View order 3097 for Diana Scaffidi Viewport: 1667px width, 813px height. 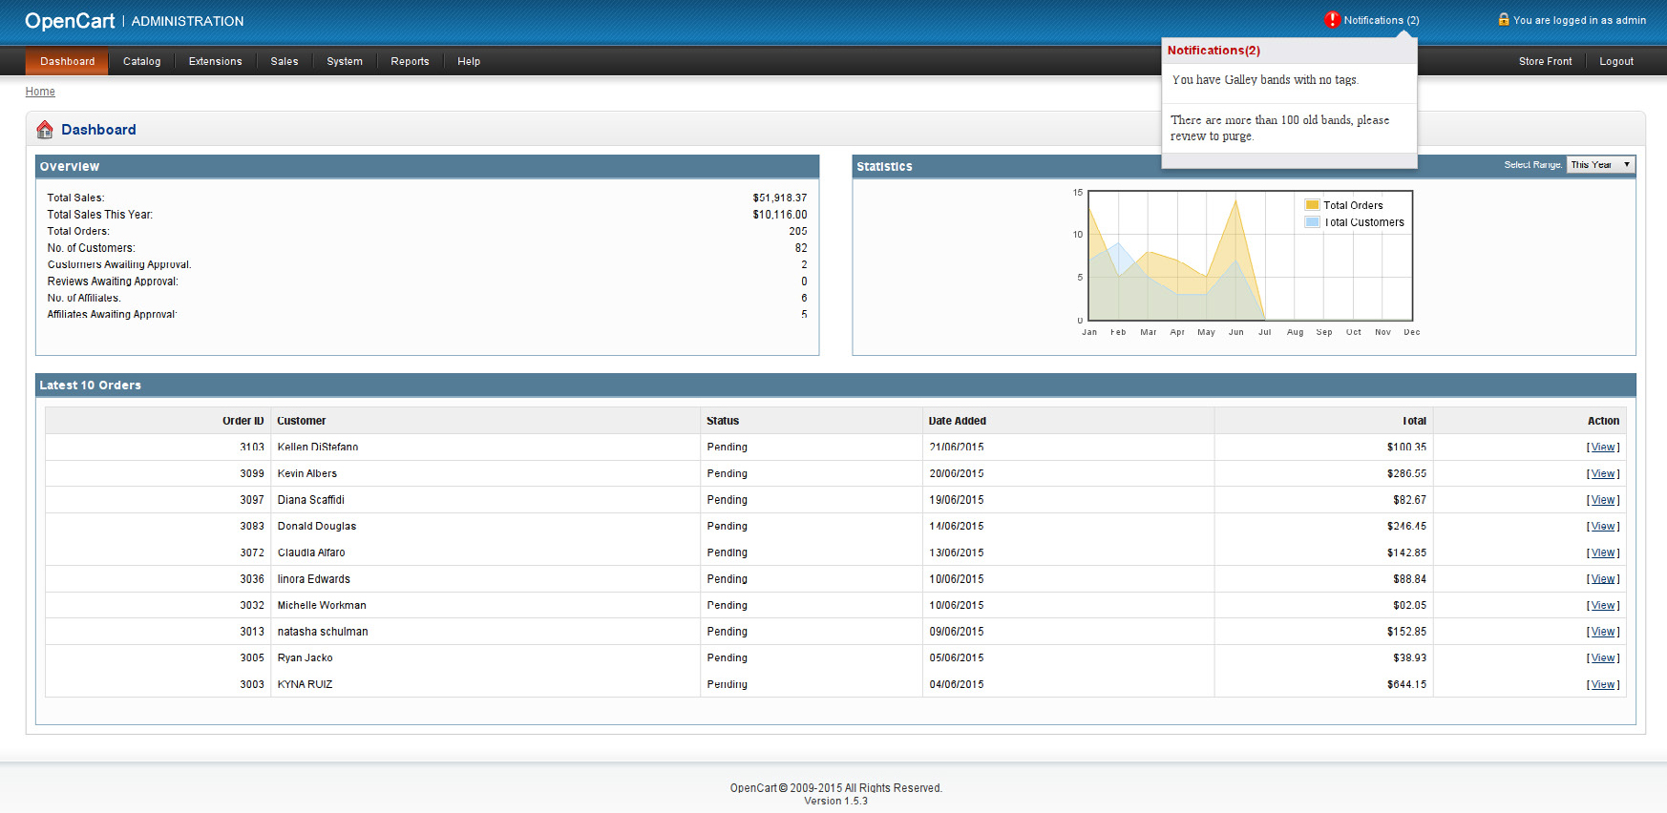1603,500
